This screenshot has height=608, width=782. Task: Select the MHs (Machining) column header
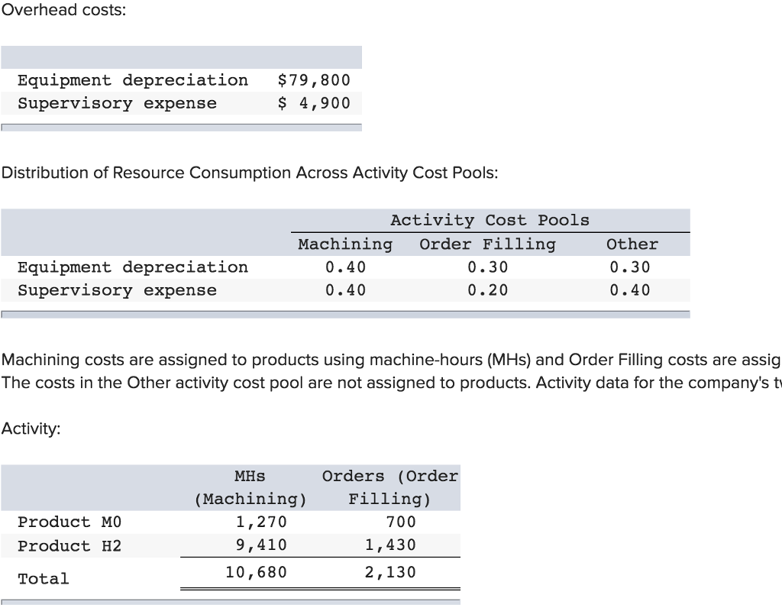(250, 487)
